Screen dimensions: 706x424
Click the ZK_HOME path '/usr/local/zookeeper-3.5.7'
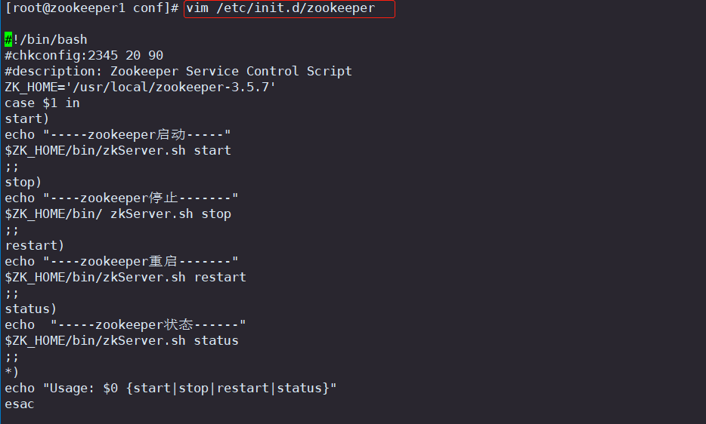174,88
